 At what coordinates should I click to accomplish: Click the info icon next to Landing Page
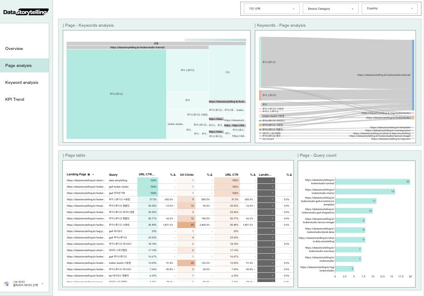[x=89, y=174]
